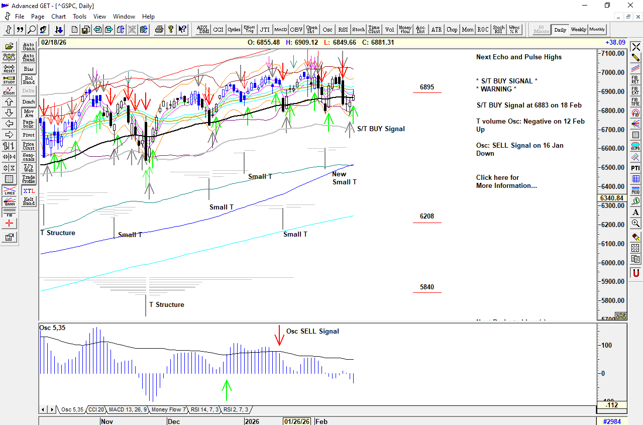Image resolution: width=643 pixels, height=425 pixels.
Task: Expand the Window menu
Action: [124, 17]
